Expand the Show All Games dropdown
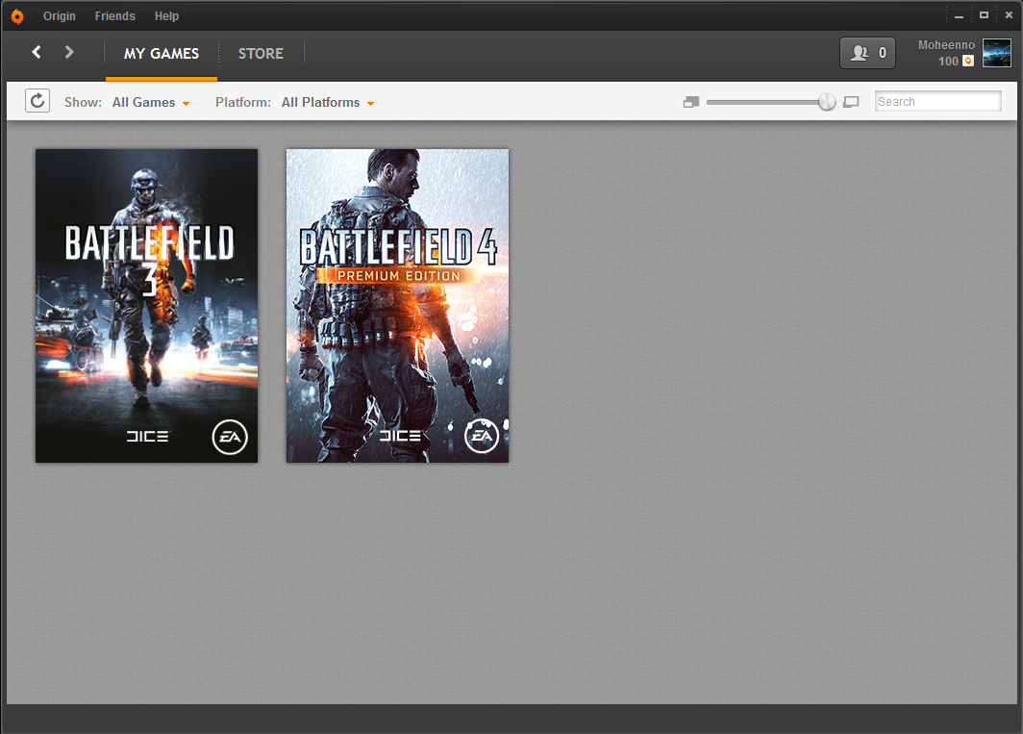This screenshot has height=734, width=1023. pos(151,103)
